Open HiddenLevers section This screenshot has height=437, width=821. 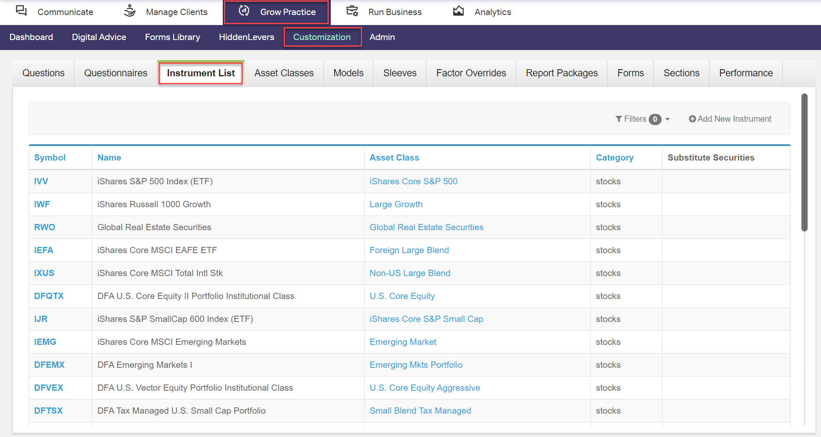(x=247, y=37)
